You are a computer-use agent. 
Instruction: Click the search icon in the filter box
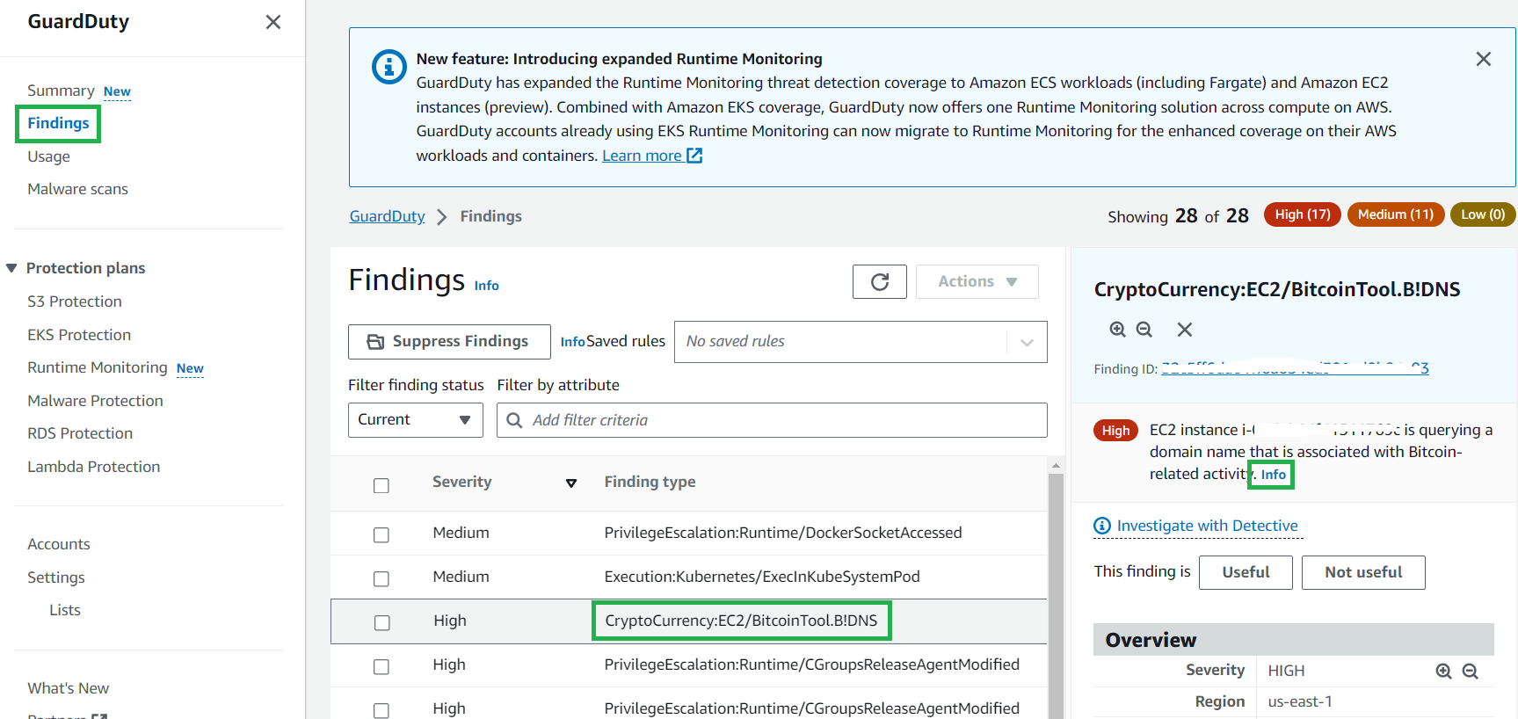(515, 420)
